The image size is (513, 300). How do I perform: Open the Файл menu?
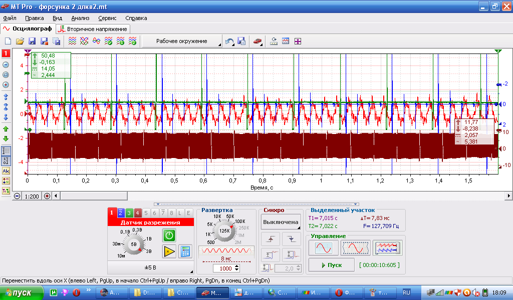[x=10, y=18]
